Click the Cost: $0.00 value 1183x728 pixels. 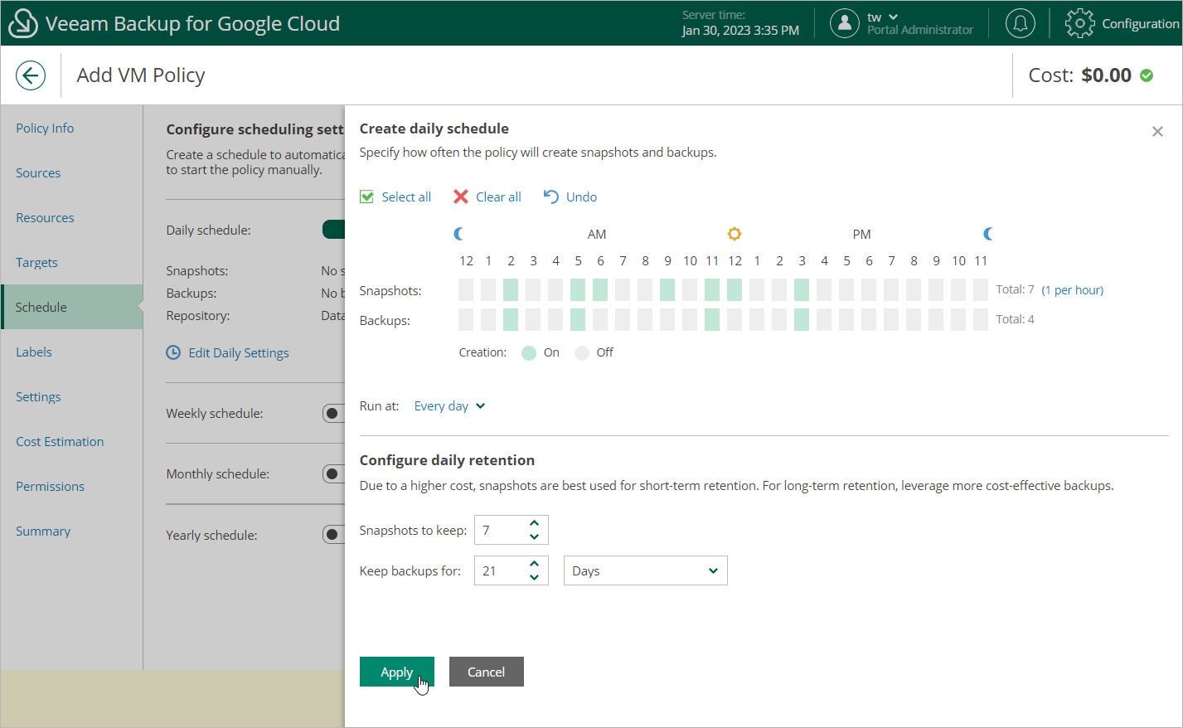[1106, 75]
